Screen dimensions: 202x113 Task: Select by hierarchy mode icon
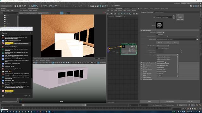coord(32,6)
